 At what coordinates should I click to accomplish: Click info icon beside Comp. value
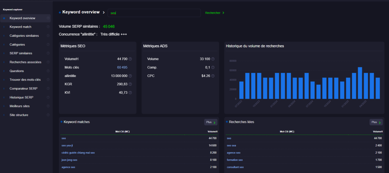pyautogui.click(x=213, y=68)
